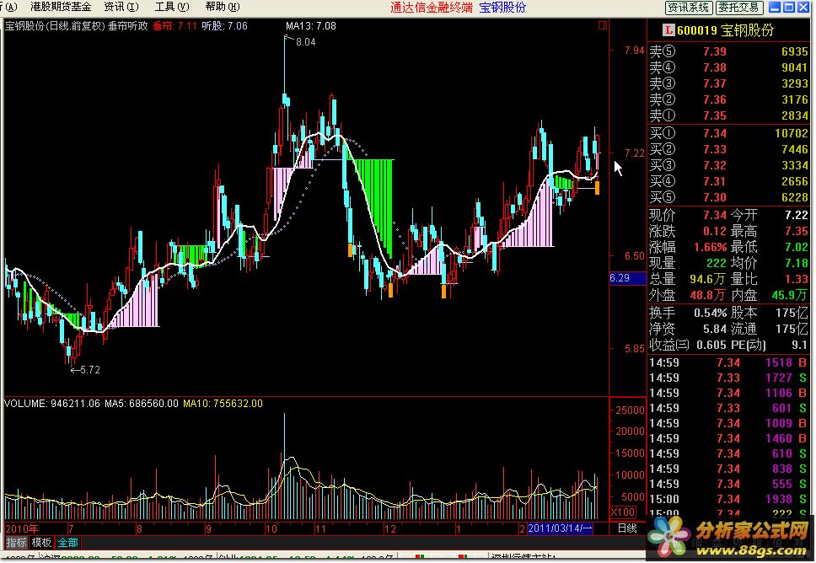
Task: Click the 8.04 high price annotation
Action: point(305,42)
